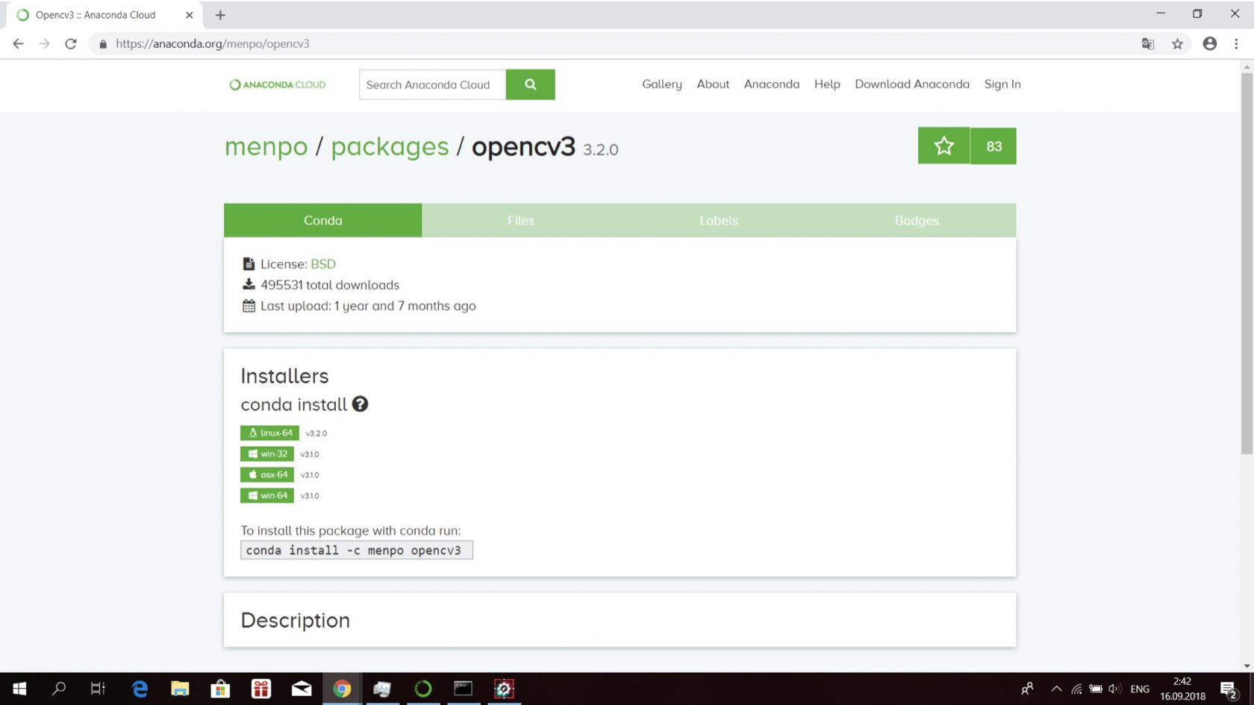The width and height of the screenshot is (1254, 705).
Task: Select the osx-64 installer badge
Action: pos(266,474)
